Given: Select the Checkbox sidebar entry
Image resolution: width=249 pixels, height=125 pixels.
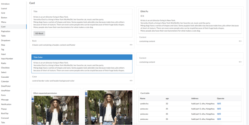Looking at the screenshot, I should 5,68.
